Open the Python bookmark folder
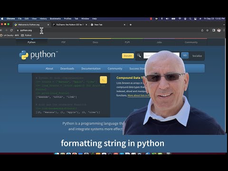This screenshot has height=171, width=228. (x=26, y=35)
